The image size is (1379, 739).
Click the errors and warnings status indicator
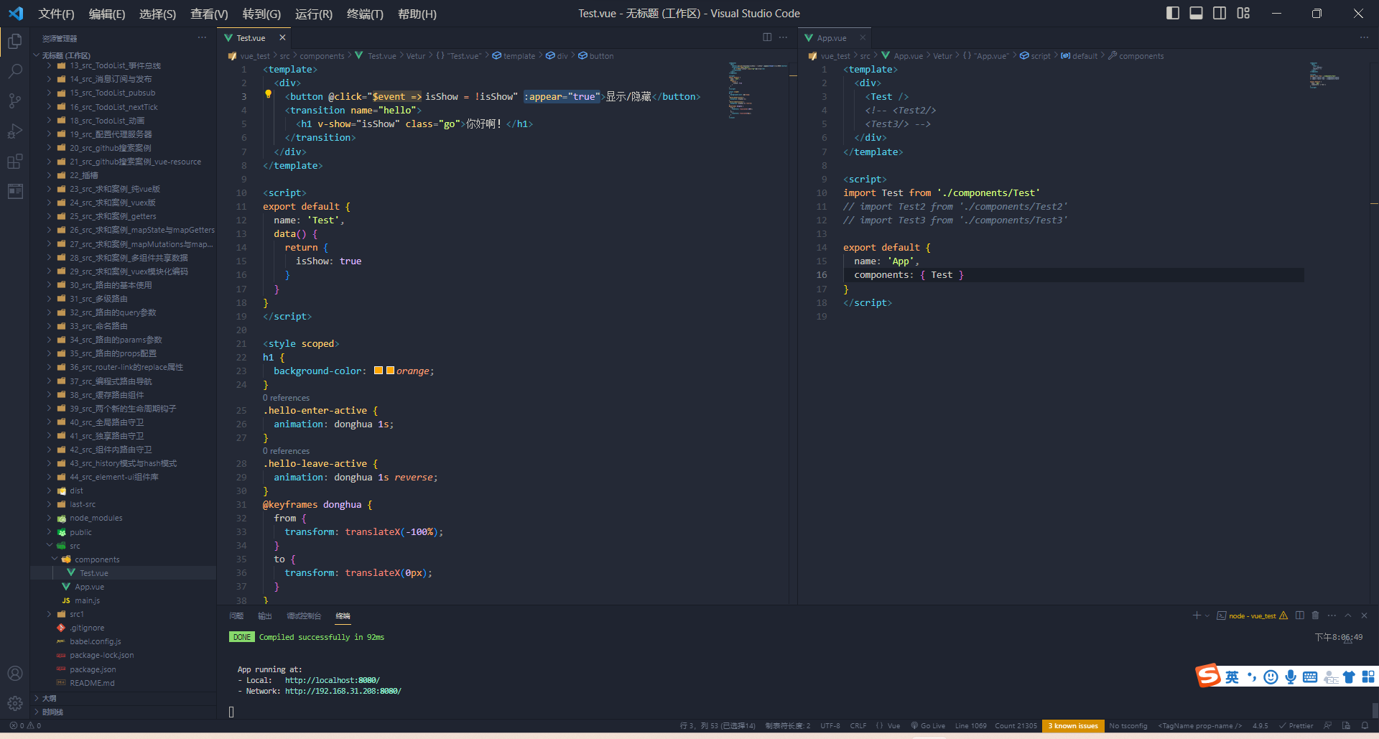[25, 725]
